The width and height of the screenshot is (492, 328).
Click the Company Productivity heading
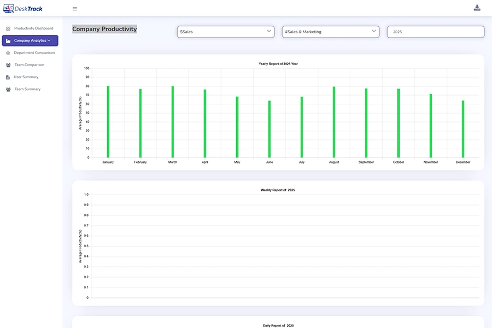104,29
